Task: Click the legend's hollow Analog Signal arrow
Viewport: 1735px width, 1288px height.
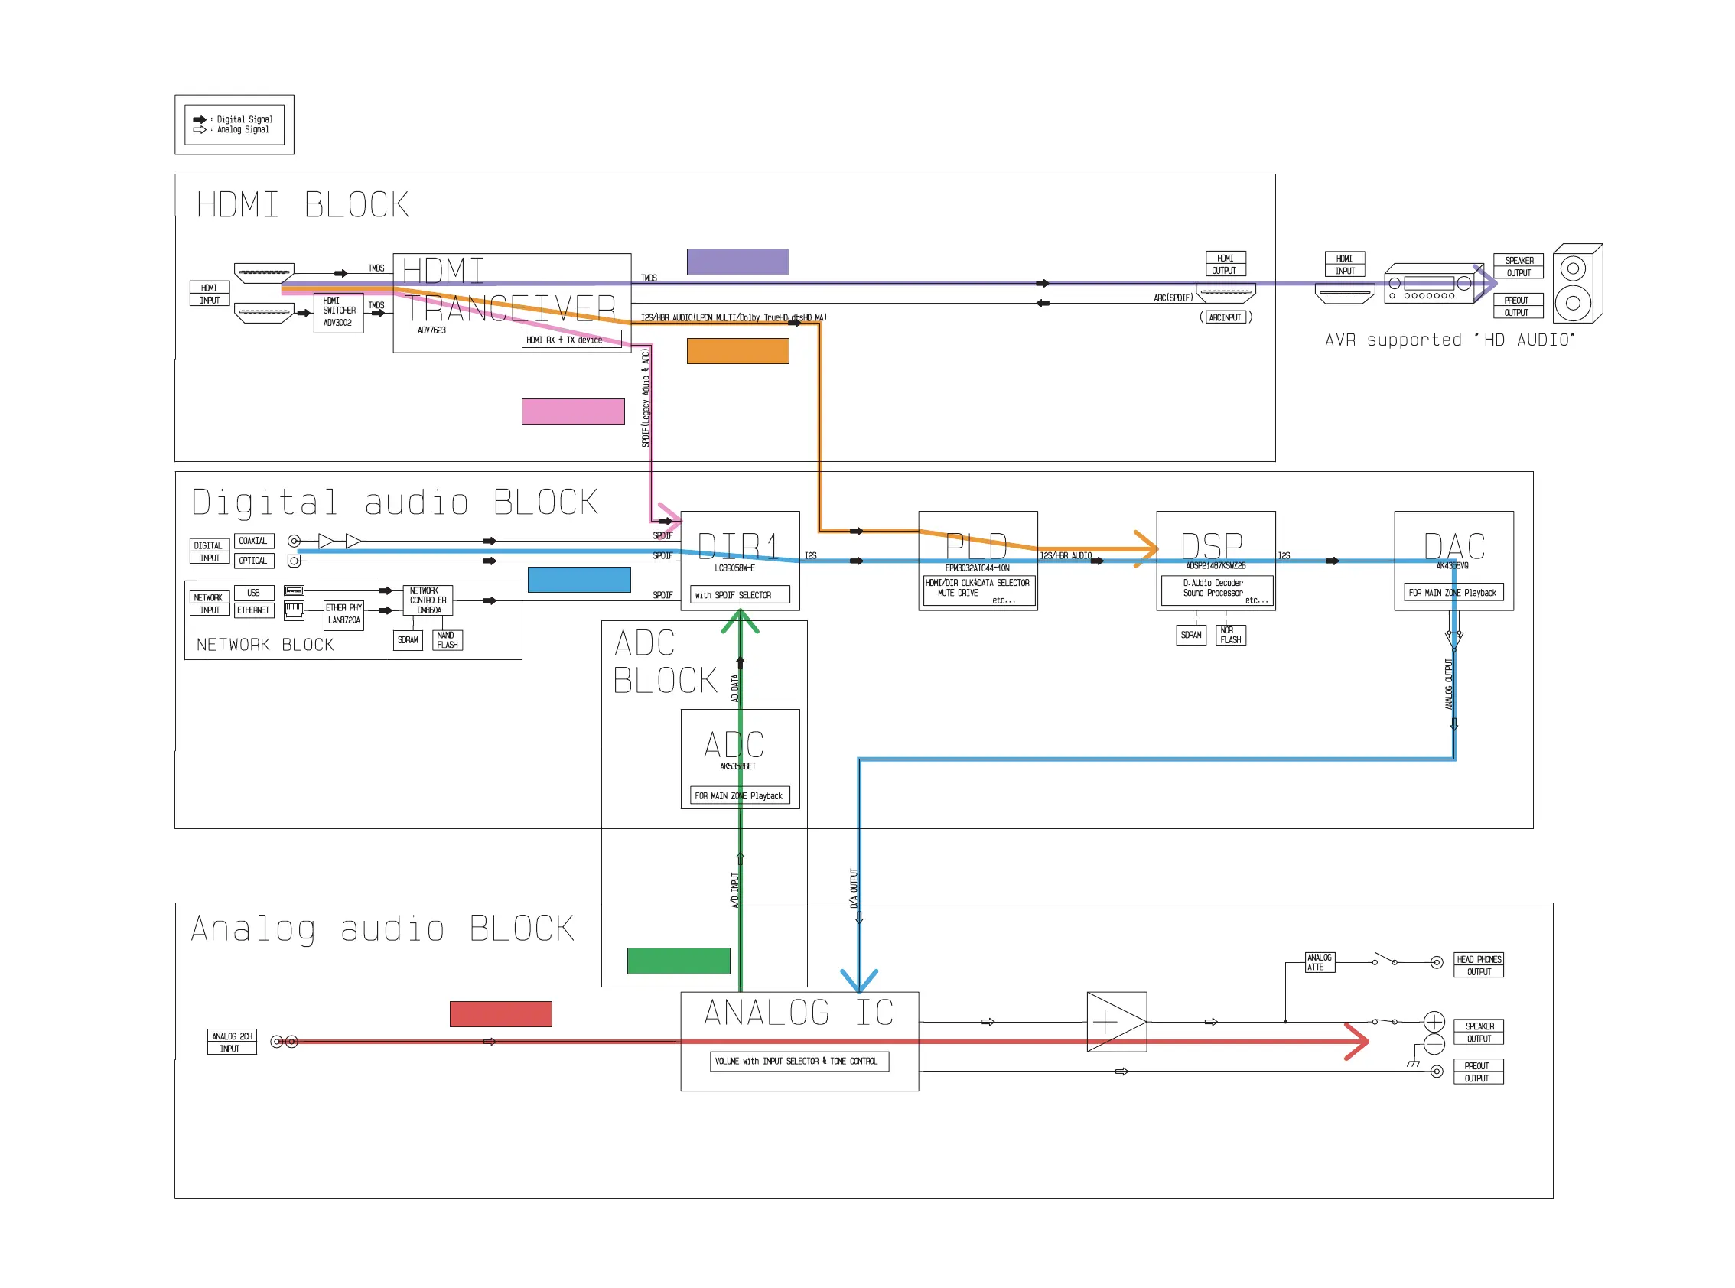Action: (200, 130)
